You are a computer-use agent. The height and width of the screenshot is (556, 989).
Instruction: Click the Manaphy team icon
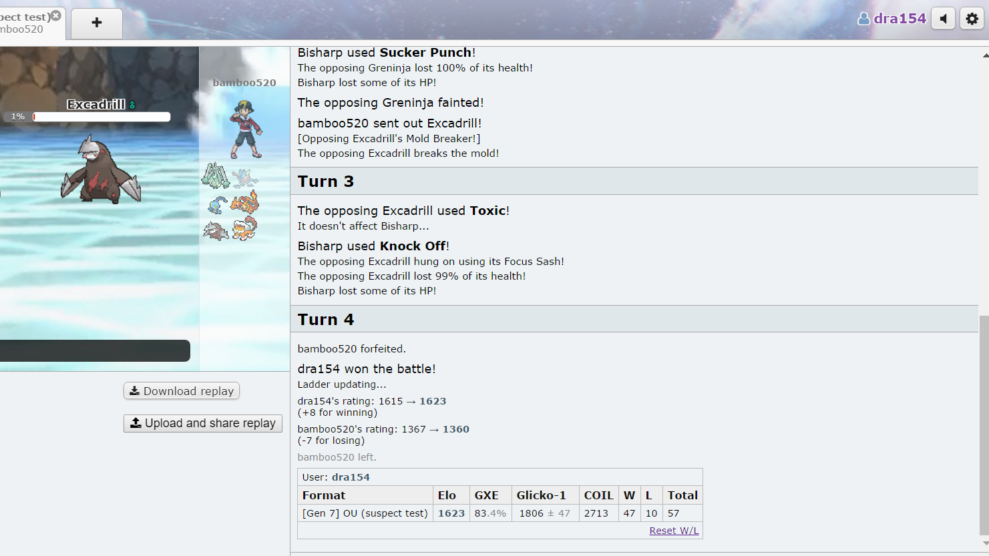(217, 204)
